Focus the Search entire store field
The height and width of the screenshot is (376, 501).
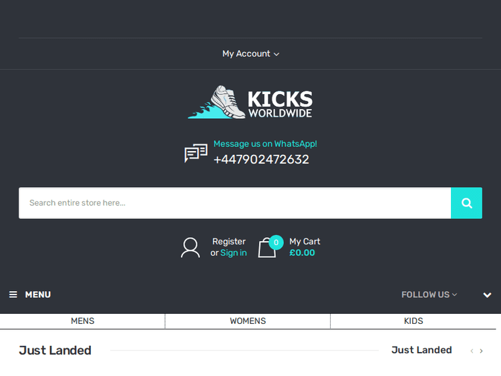point(235,203)
